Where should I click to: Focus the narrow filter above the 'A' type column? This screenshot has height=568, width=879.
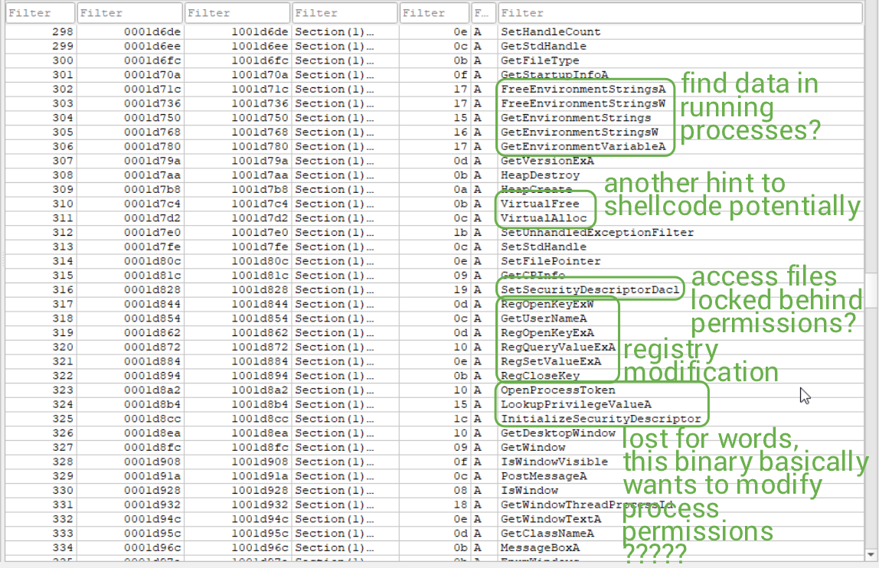click(483, 13)
